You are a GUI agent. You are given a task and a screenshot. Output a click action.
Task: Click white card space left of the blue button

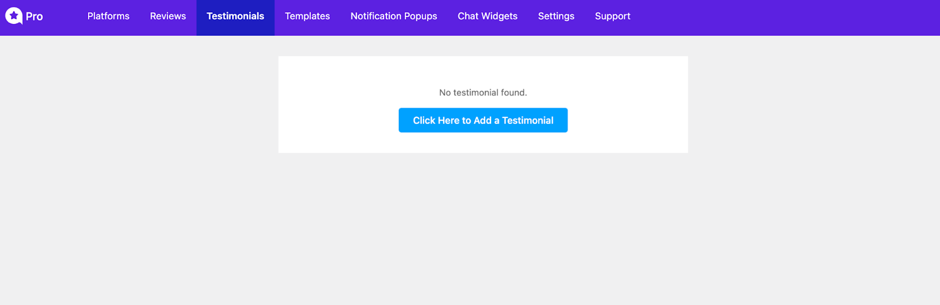point(338,120)
